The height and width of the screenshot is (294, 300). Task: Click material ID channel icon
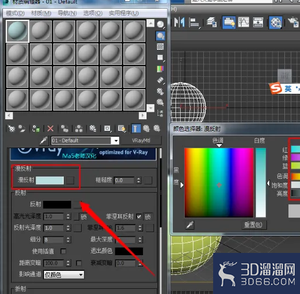[107, 128]
